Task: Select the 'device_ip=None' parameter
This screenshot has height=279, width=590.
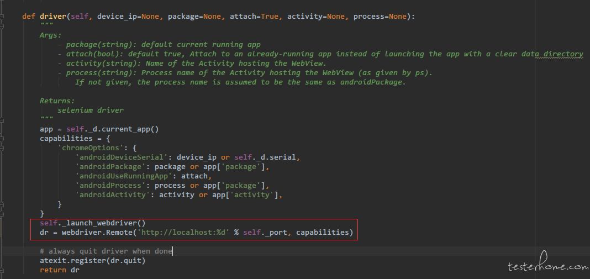Action: (x=129, y=17)
